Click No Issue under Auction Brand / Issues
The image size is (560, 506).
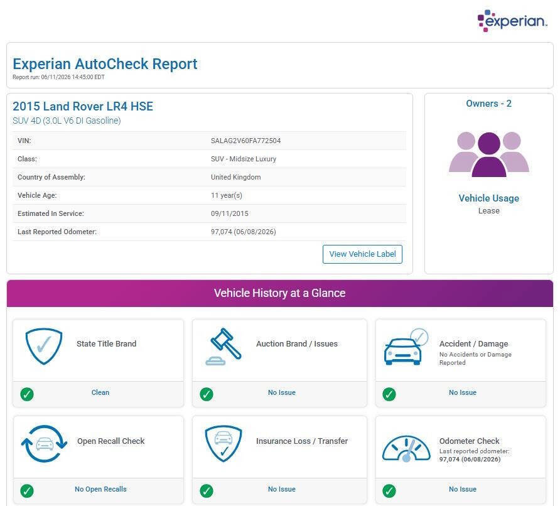pos(282,392)
